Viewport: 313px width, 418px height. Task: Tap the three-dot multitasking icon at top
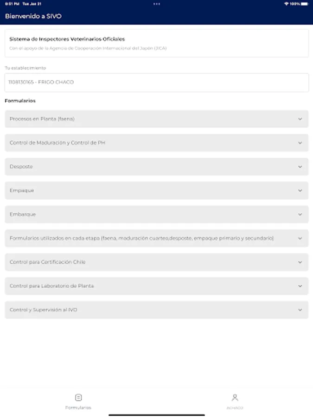coord(156,4)
